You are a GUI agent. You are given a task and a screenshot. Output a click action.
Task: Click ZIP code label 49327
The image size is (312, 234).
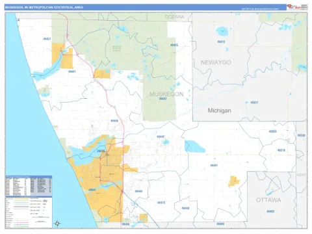pos(254,103)
